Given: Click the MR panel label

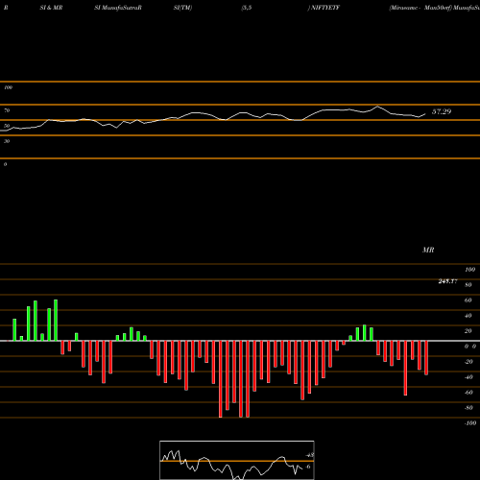Looking at the screenshot, I should (x=428, y=250).
